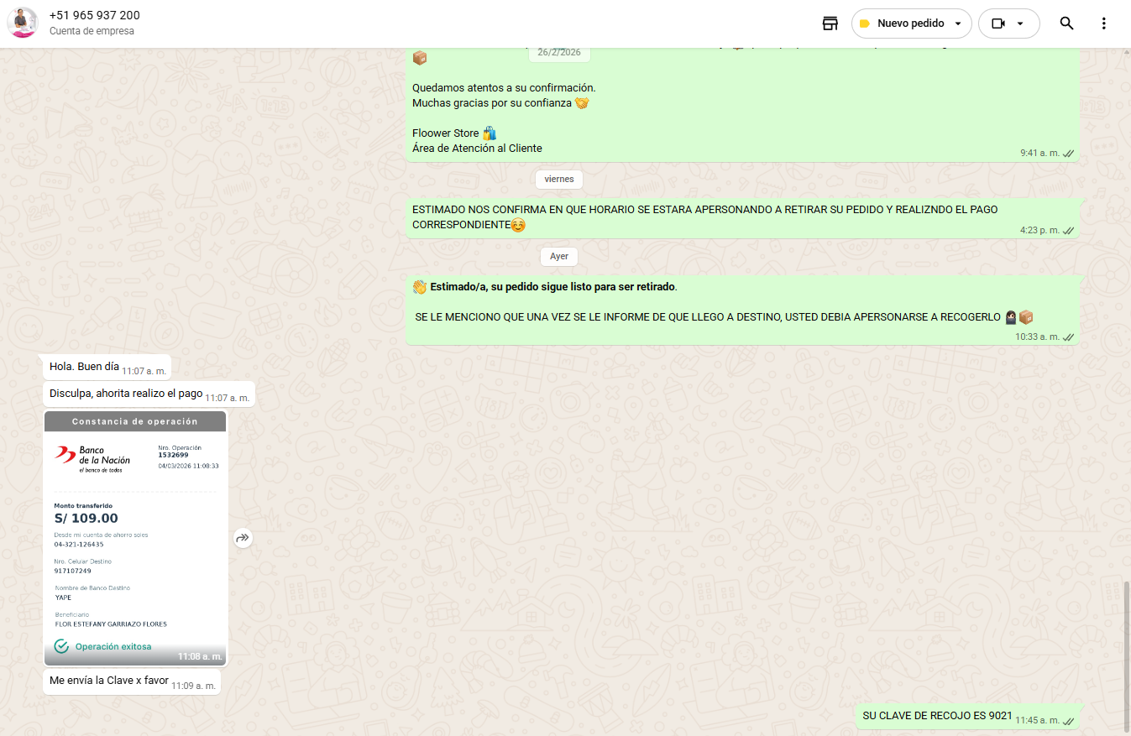Viewport: 1131px width, 736px height.
Task: Click the 'viernes' date separator
Action: 559,179
